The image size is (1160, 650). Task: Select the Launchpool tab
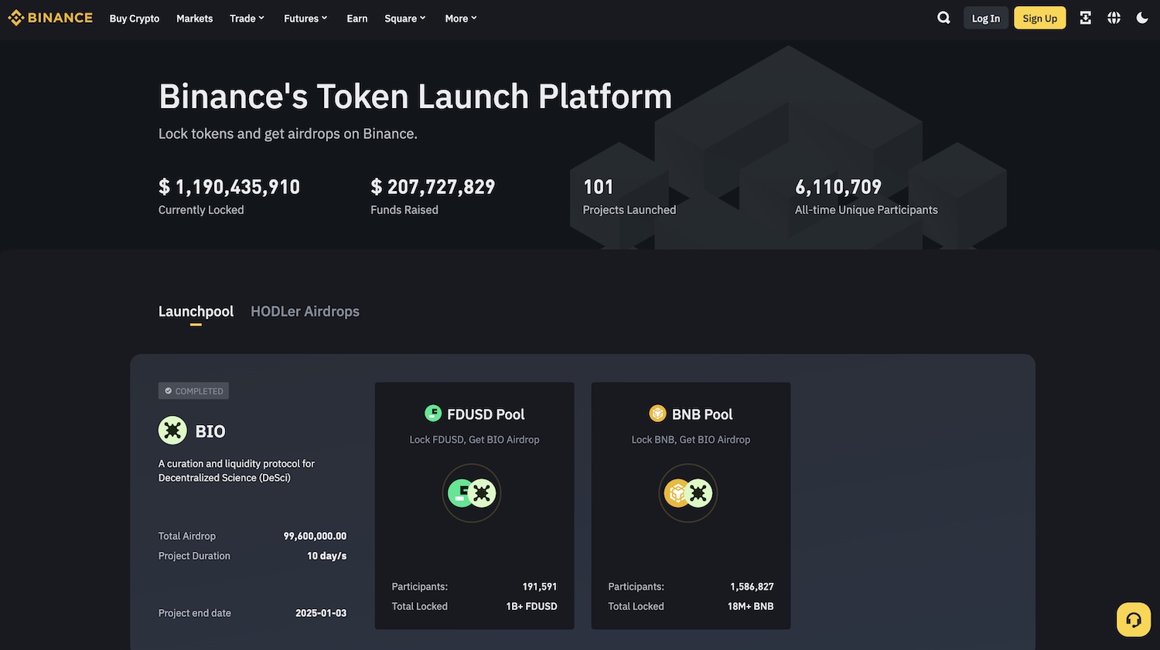[x=196, y=311]
